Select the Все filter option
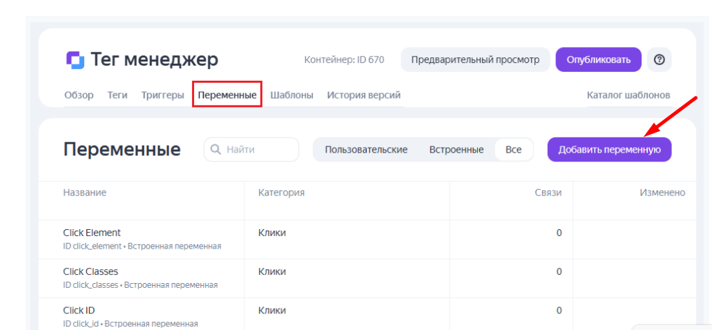The image size is (712, 330). point(514,149)
